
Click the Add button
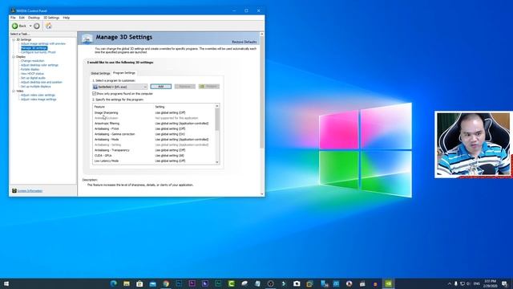(160, 87)
